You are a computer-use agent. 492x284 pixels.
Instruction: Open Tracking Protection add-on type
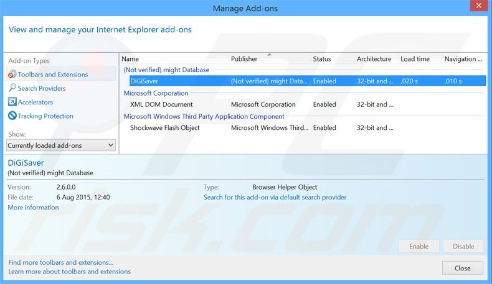(45, 116)
